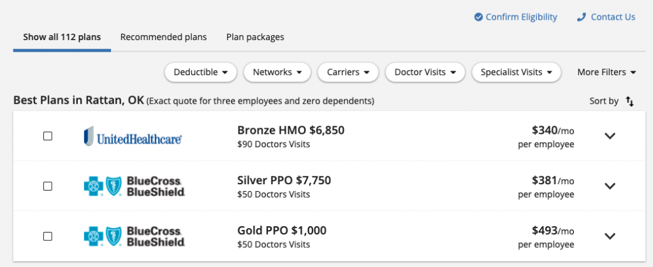The width and height of the screenshot is (653, 267).
Task: Open the Carriers filter dropdown
Action: (x=348, y=72)
